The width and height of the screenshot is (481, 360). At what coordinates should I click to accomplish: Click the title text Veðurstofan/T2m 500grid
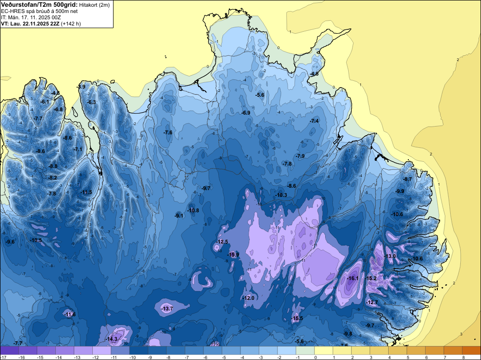[x=39, y=5]
